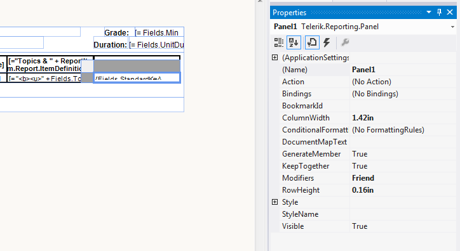Select the Modifiers property
This screenshot has width=460, height=251.
tap(315, 178)
